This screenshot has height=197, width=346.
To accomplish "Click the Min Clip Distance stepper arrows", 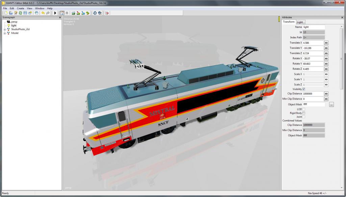I will [x=326, y=99].
